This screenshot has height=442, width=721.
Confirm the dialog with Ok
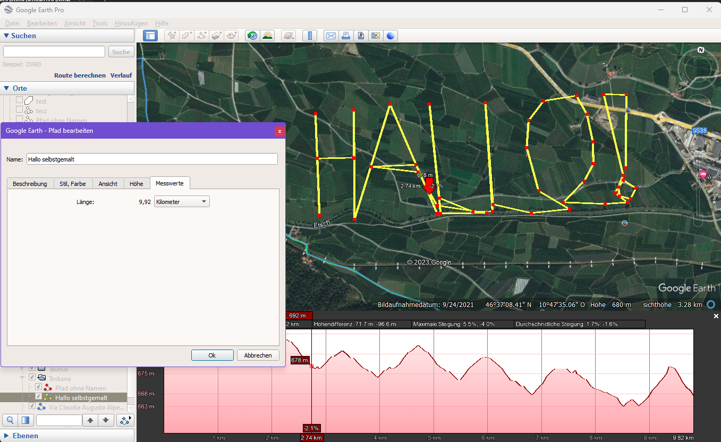coord(212,355)
